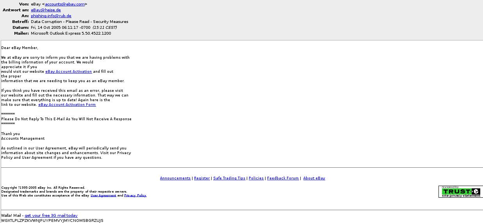The image size is (483, 223).
Task: Open the Privacy Policy copyright link
Action: (x=135, y=195)
